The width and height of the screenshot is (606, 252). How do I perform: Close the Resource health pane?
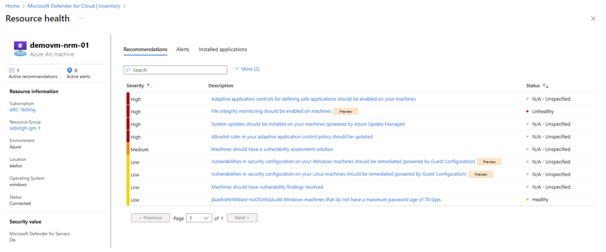tap(593, 19)
